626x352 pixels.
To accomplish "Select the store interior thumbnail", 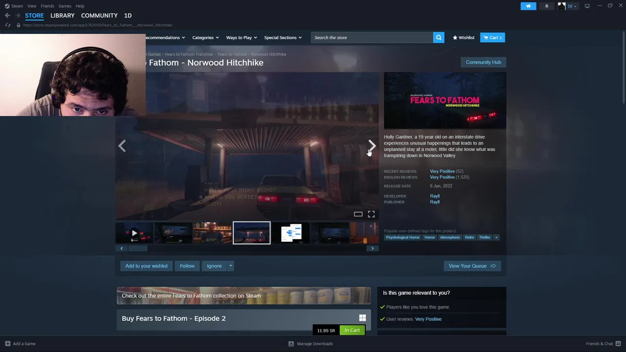I will 212,233.
